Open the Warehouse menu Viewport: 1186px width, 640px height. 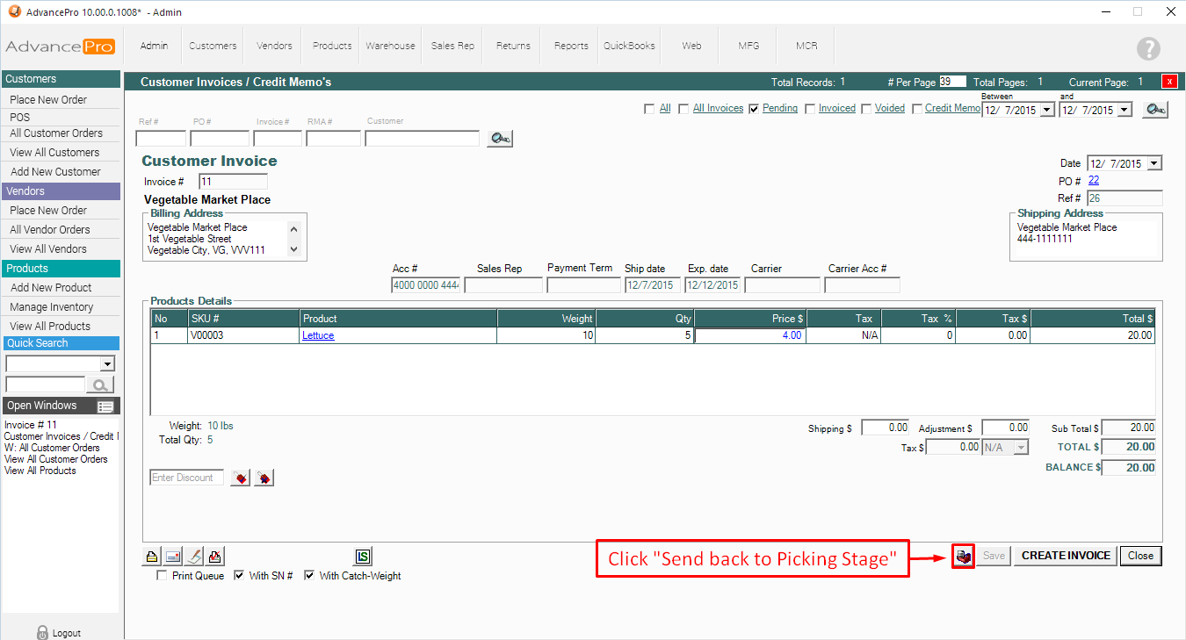pos(390,46)
